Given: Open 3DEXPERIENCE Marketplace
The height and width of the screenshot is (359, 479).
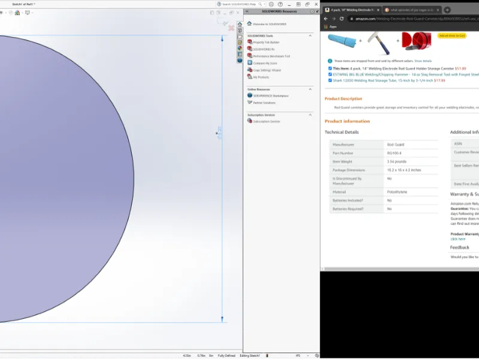Looking at the screenshot, I should point(268,96).
